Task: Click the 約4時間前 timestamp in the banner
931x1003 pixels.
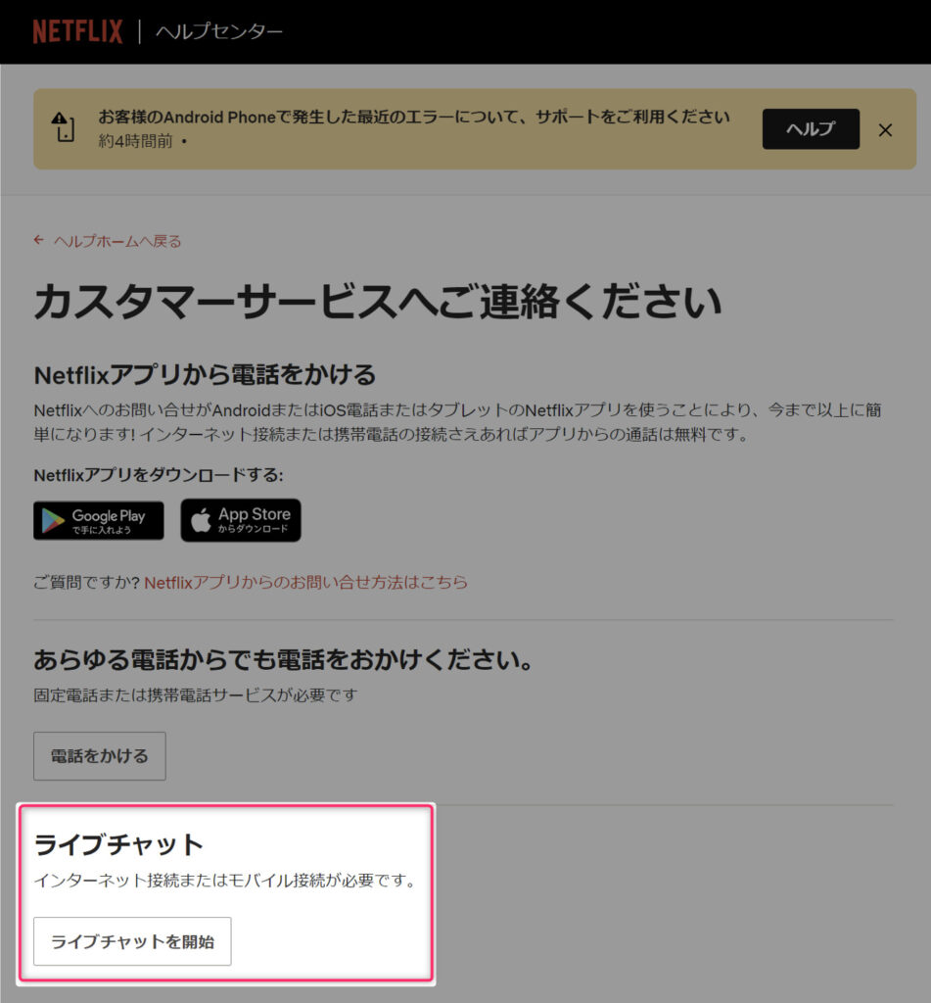Action: (x=135, y=141)
